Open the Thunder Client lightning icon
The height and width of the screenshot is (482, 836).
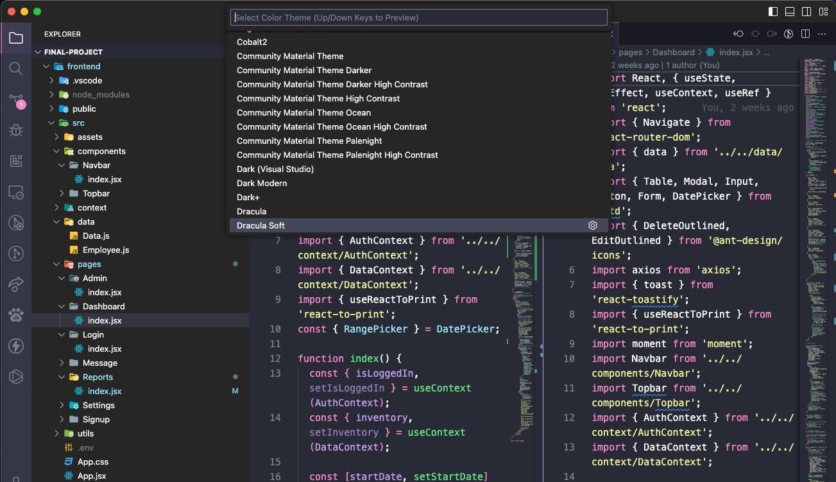(16, 346)
